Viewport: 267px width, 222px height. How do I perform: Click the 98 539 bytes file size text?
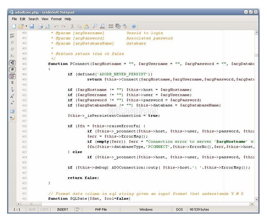pyautogui.click(x=199, y=209)
